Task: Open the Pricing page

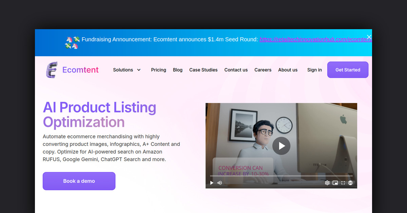Action: tap(158, 70)
